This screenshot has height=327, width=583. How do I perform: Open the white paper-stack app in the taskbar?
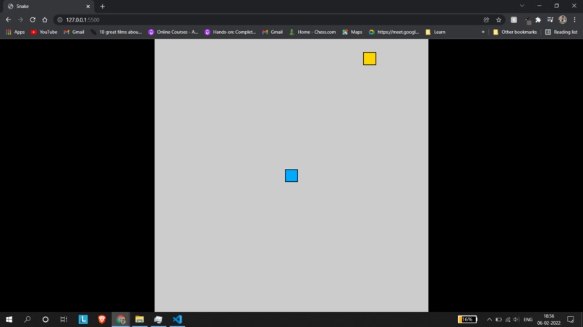(x=158, y=319)
